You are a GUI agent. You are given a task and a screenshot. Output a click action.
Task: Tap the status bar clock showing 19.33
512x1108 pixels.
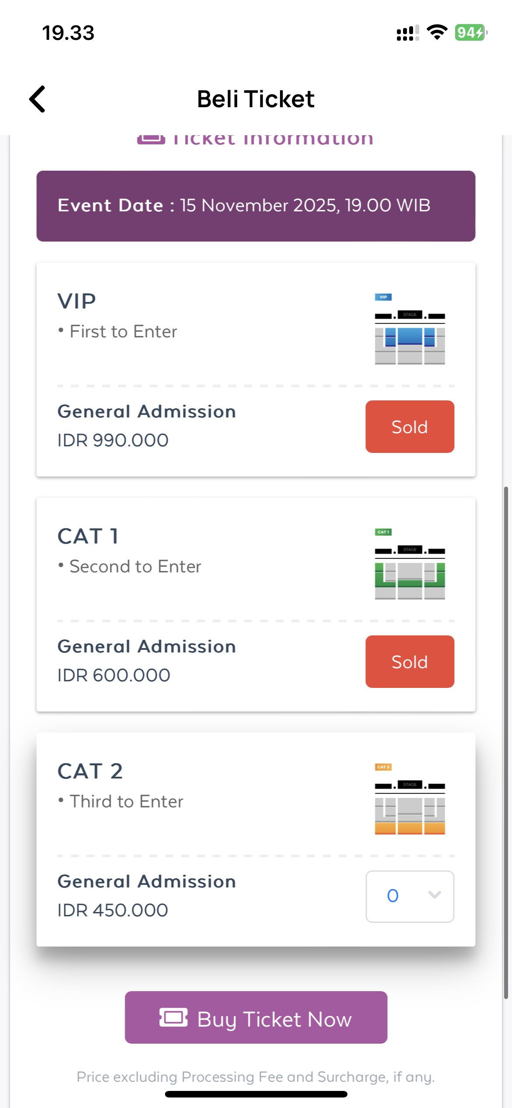[68, 33]
